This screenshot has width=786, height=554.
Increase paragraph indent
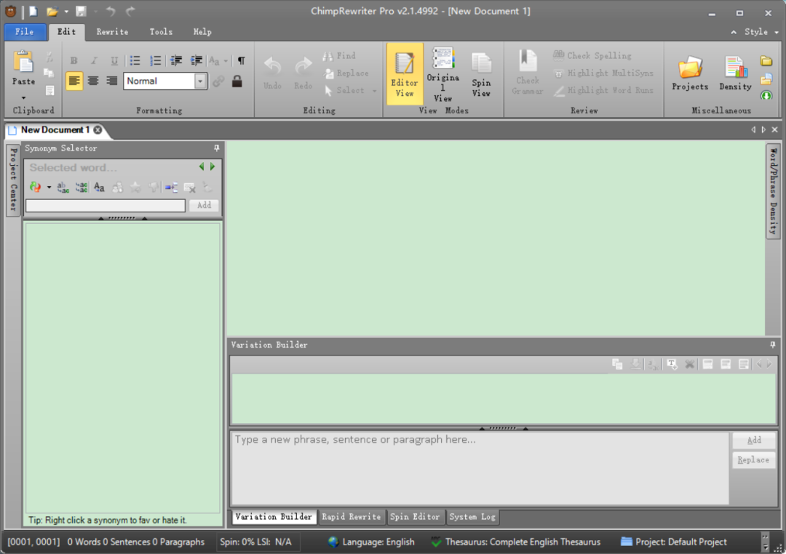coord(196,60)
